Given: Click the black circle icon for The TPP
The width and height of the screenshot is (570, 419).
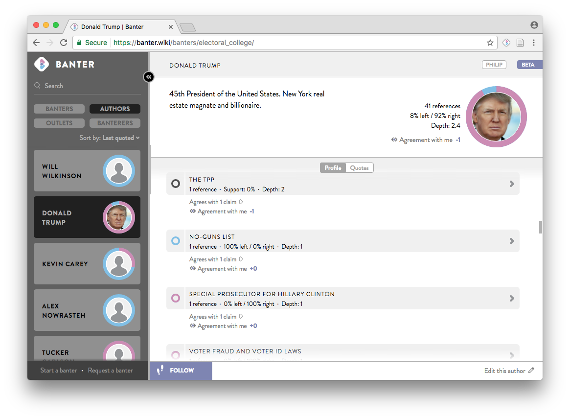Looking at the screenshot, I should point(176,184).
